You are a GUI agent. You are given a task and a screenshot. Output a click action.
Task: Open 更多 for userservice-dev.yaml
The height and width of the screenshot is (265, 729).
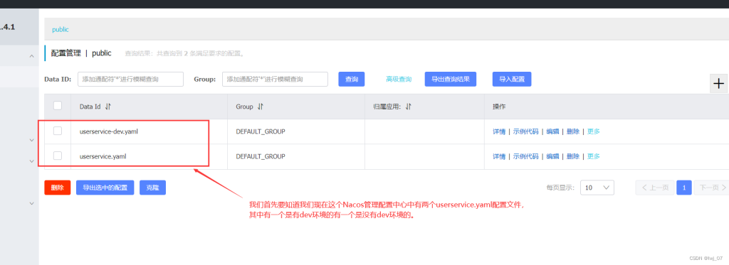tap(594, 131)
